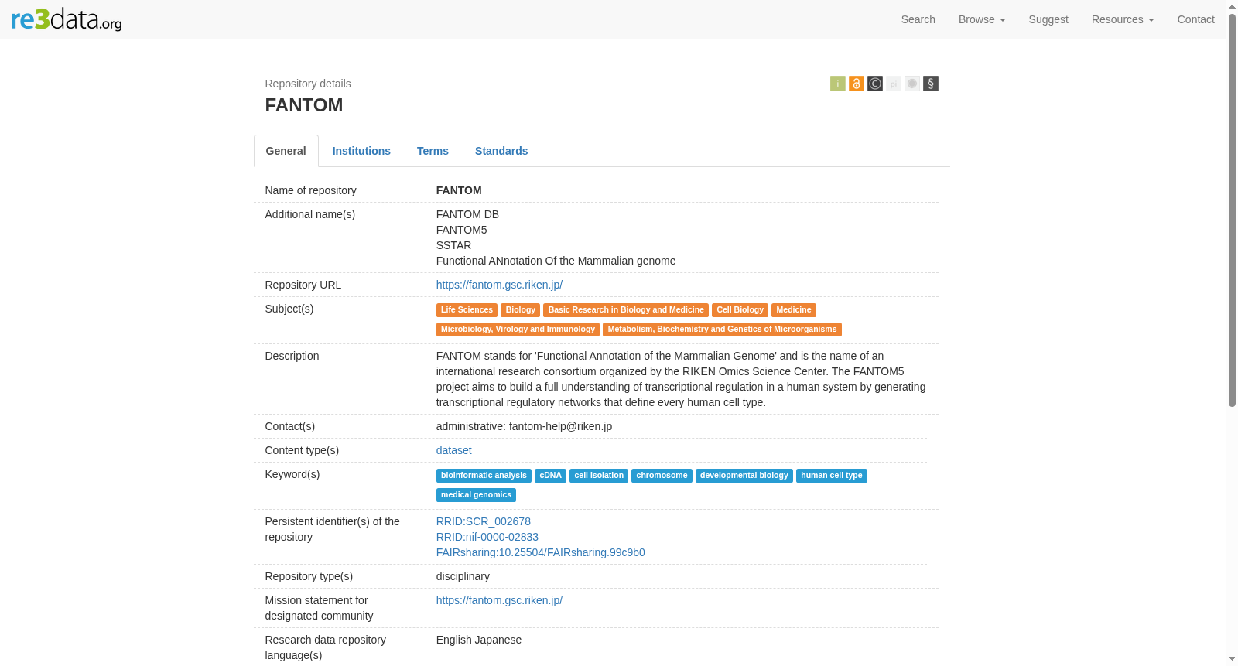The width and height of the screenshot is (1238, 666).
Task: Click the 'disciplinary' repository type value
Action: click(x=463, y=576)
